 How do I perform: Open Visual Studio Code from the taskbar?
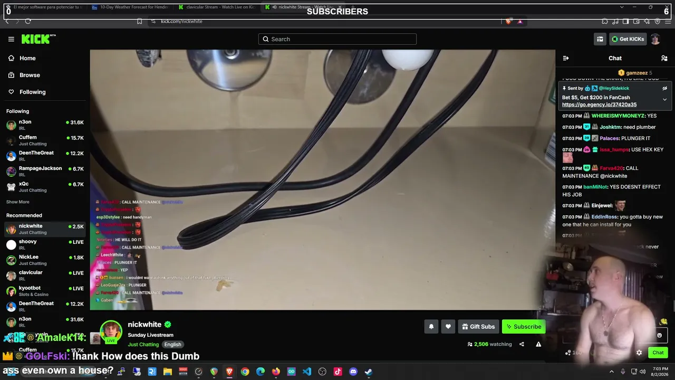pos(307,372)
